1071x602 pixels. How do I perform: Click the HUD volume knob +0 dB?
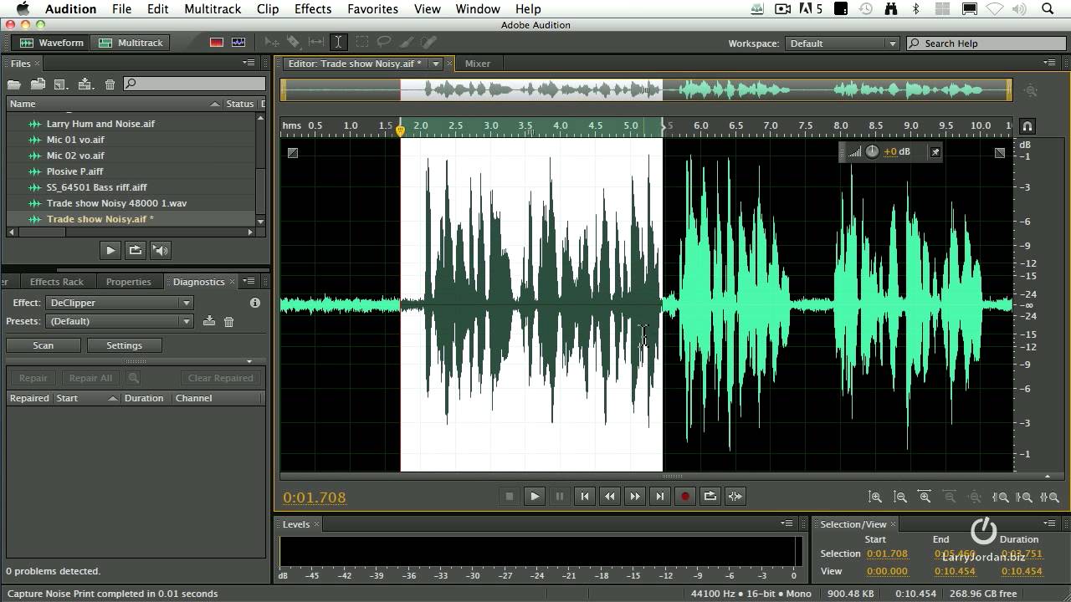(x=873, y=151)
